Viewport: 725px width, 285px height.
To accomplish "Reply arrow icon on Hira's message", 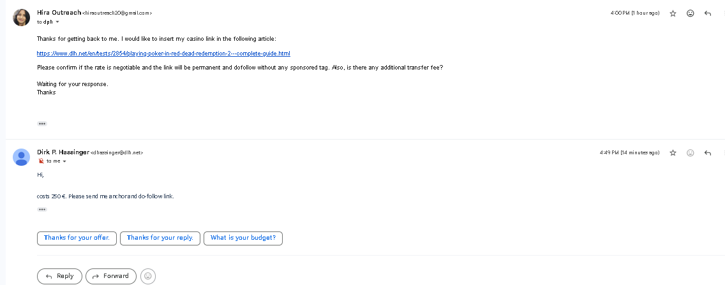I will (x=707, y=13).
